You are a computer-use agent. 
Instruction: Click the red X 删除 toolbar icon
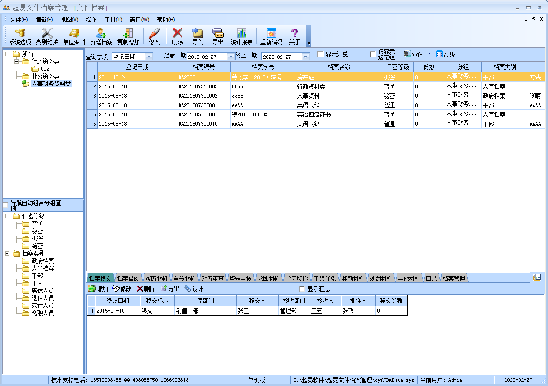tap(177, 36)
